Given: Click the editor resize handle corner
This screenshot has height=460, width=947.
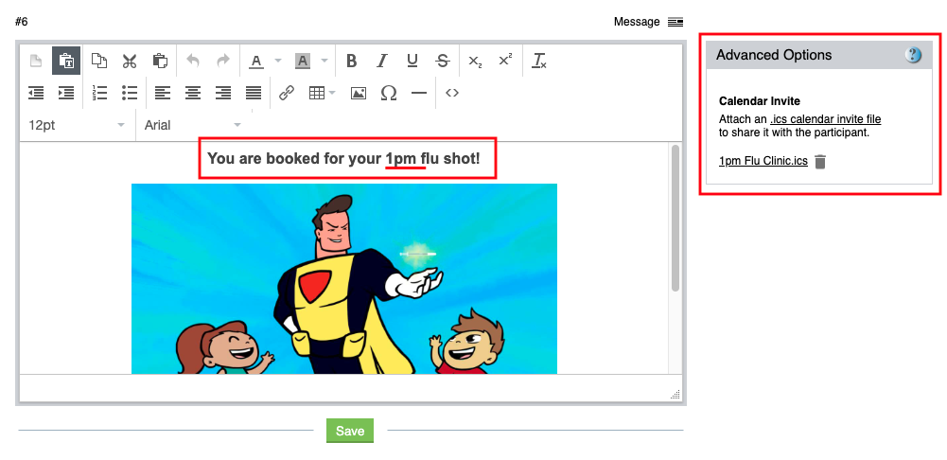Looking at the screenshot, I should point(675,395).
